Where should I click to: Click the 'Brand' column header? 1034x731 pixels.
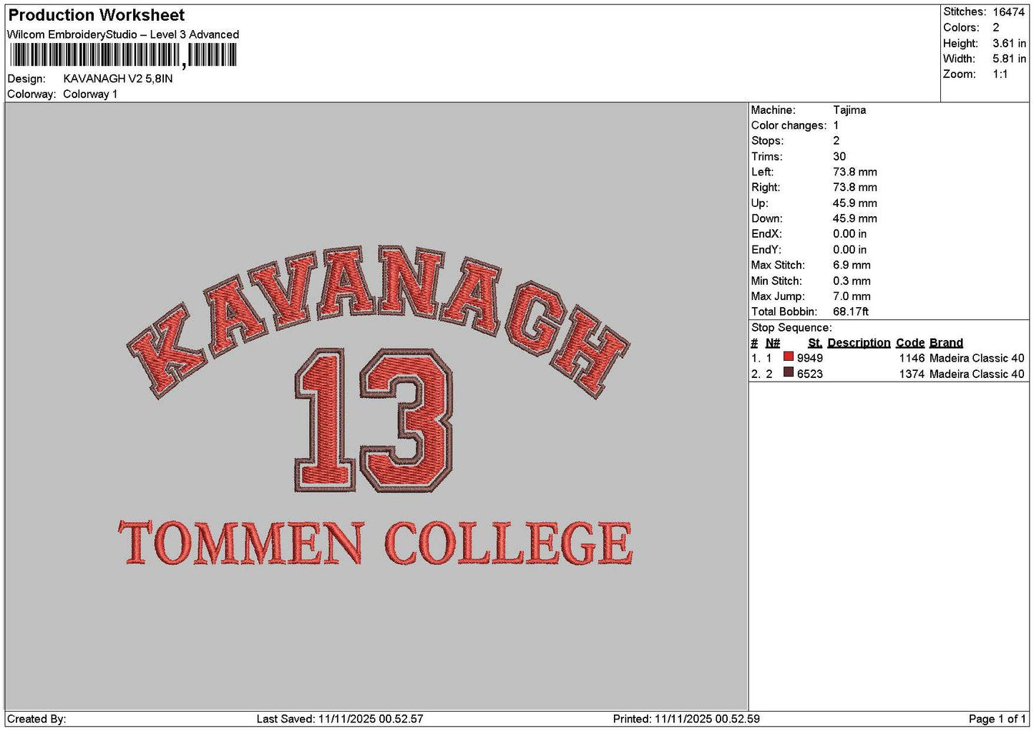pyautogui.click(x=946, y=343)
